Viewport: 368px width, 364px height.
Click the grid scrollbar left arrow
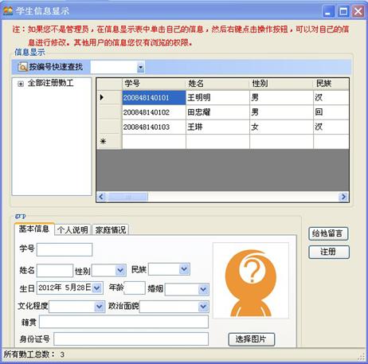[101, 197]
